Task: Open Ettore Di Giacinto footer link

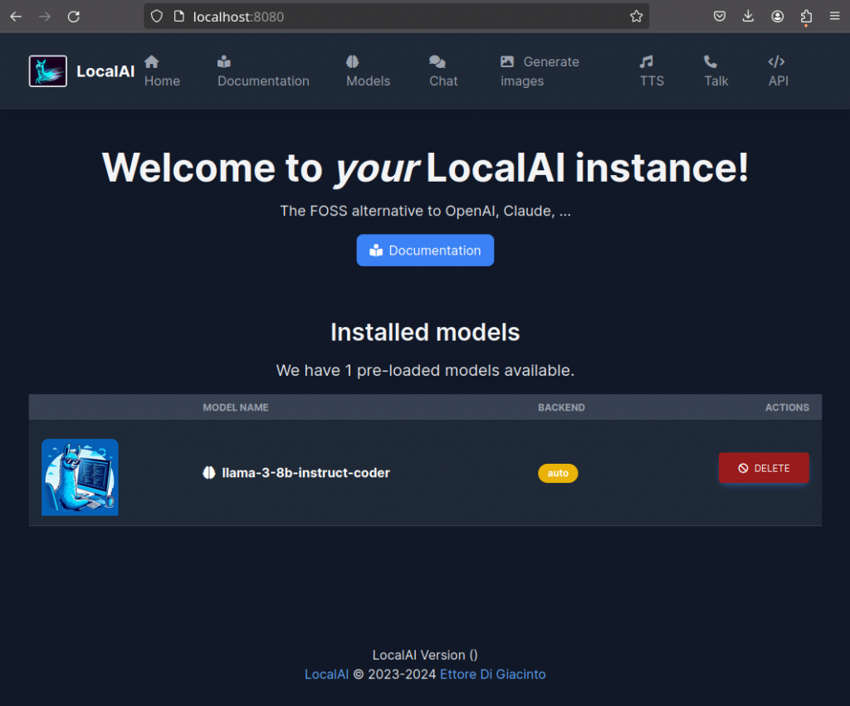Action: click(x=492, y=674)
